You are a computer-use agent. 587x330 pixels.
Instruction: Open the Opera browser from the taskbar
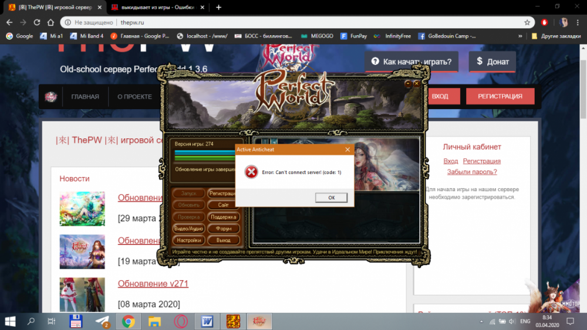tap(180, 321)
